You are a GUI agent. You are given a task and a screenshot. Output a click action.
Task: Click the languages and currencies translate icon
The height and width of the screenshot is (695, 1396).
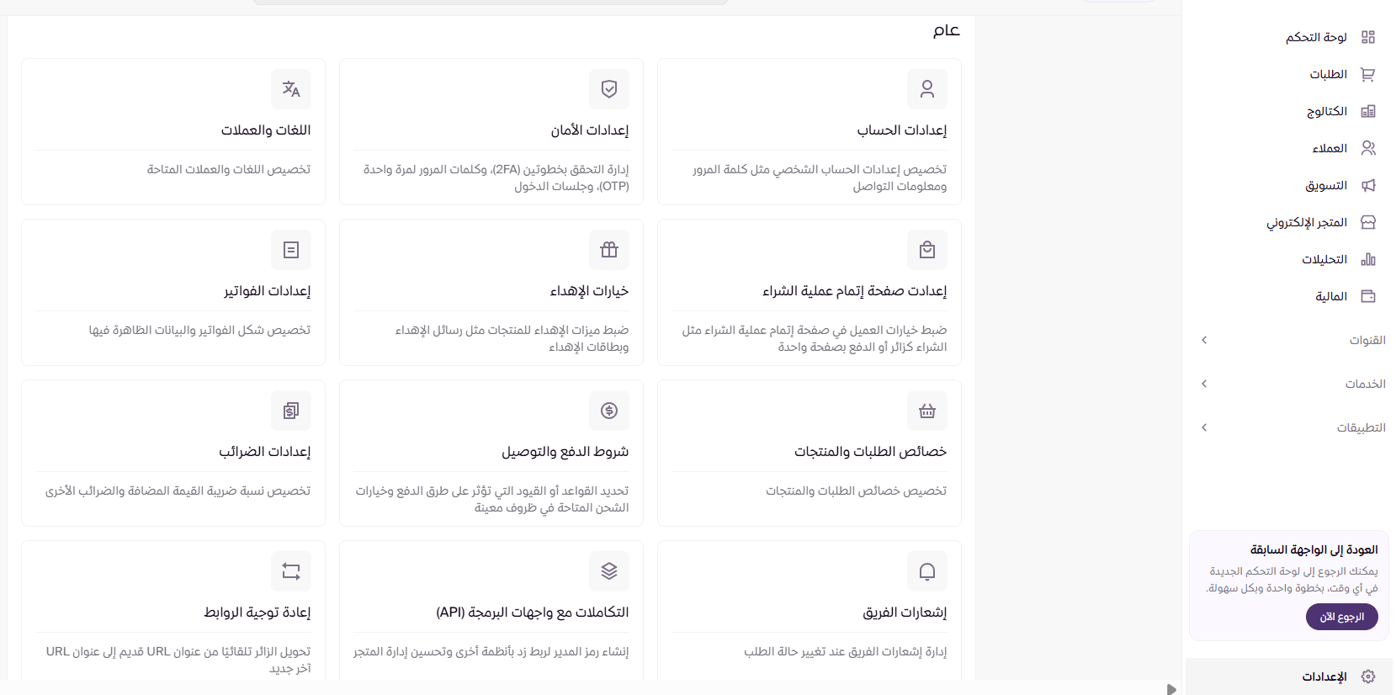pos(291,89)
